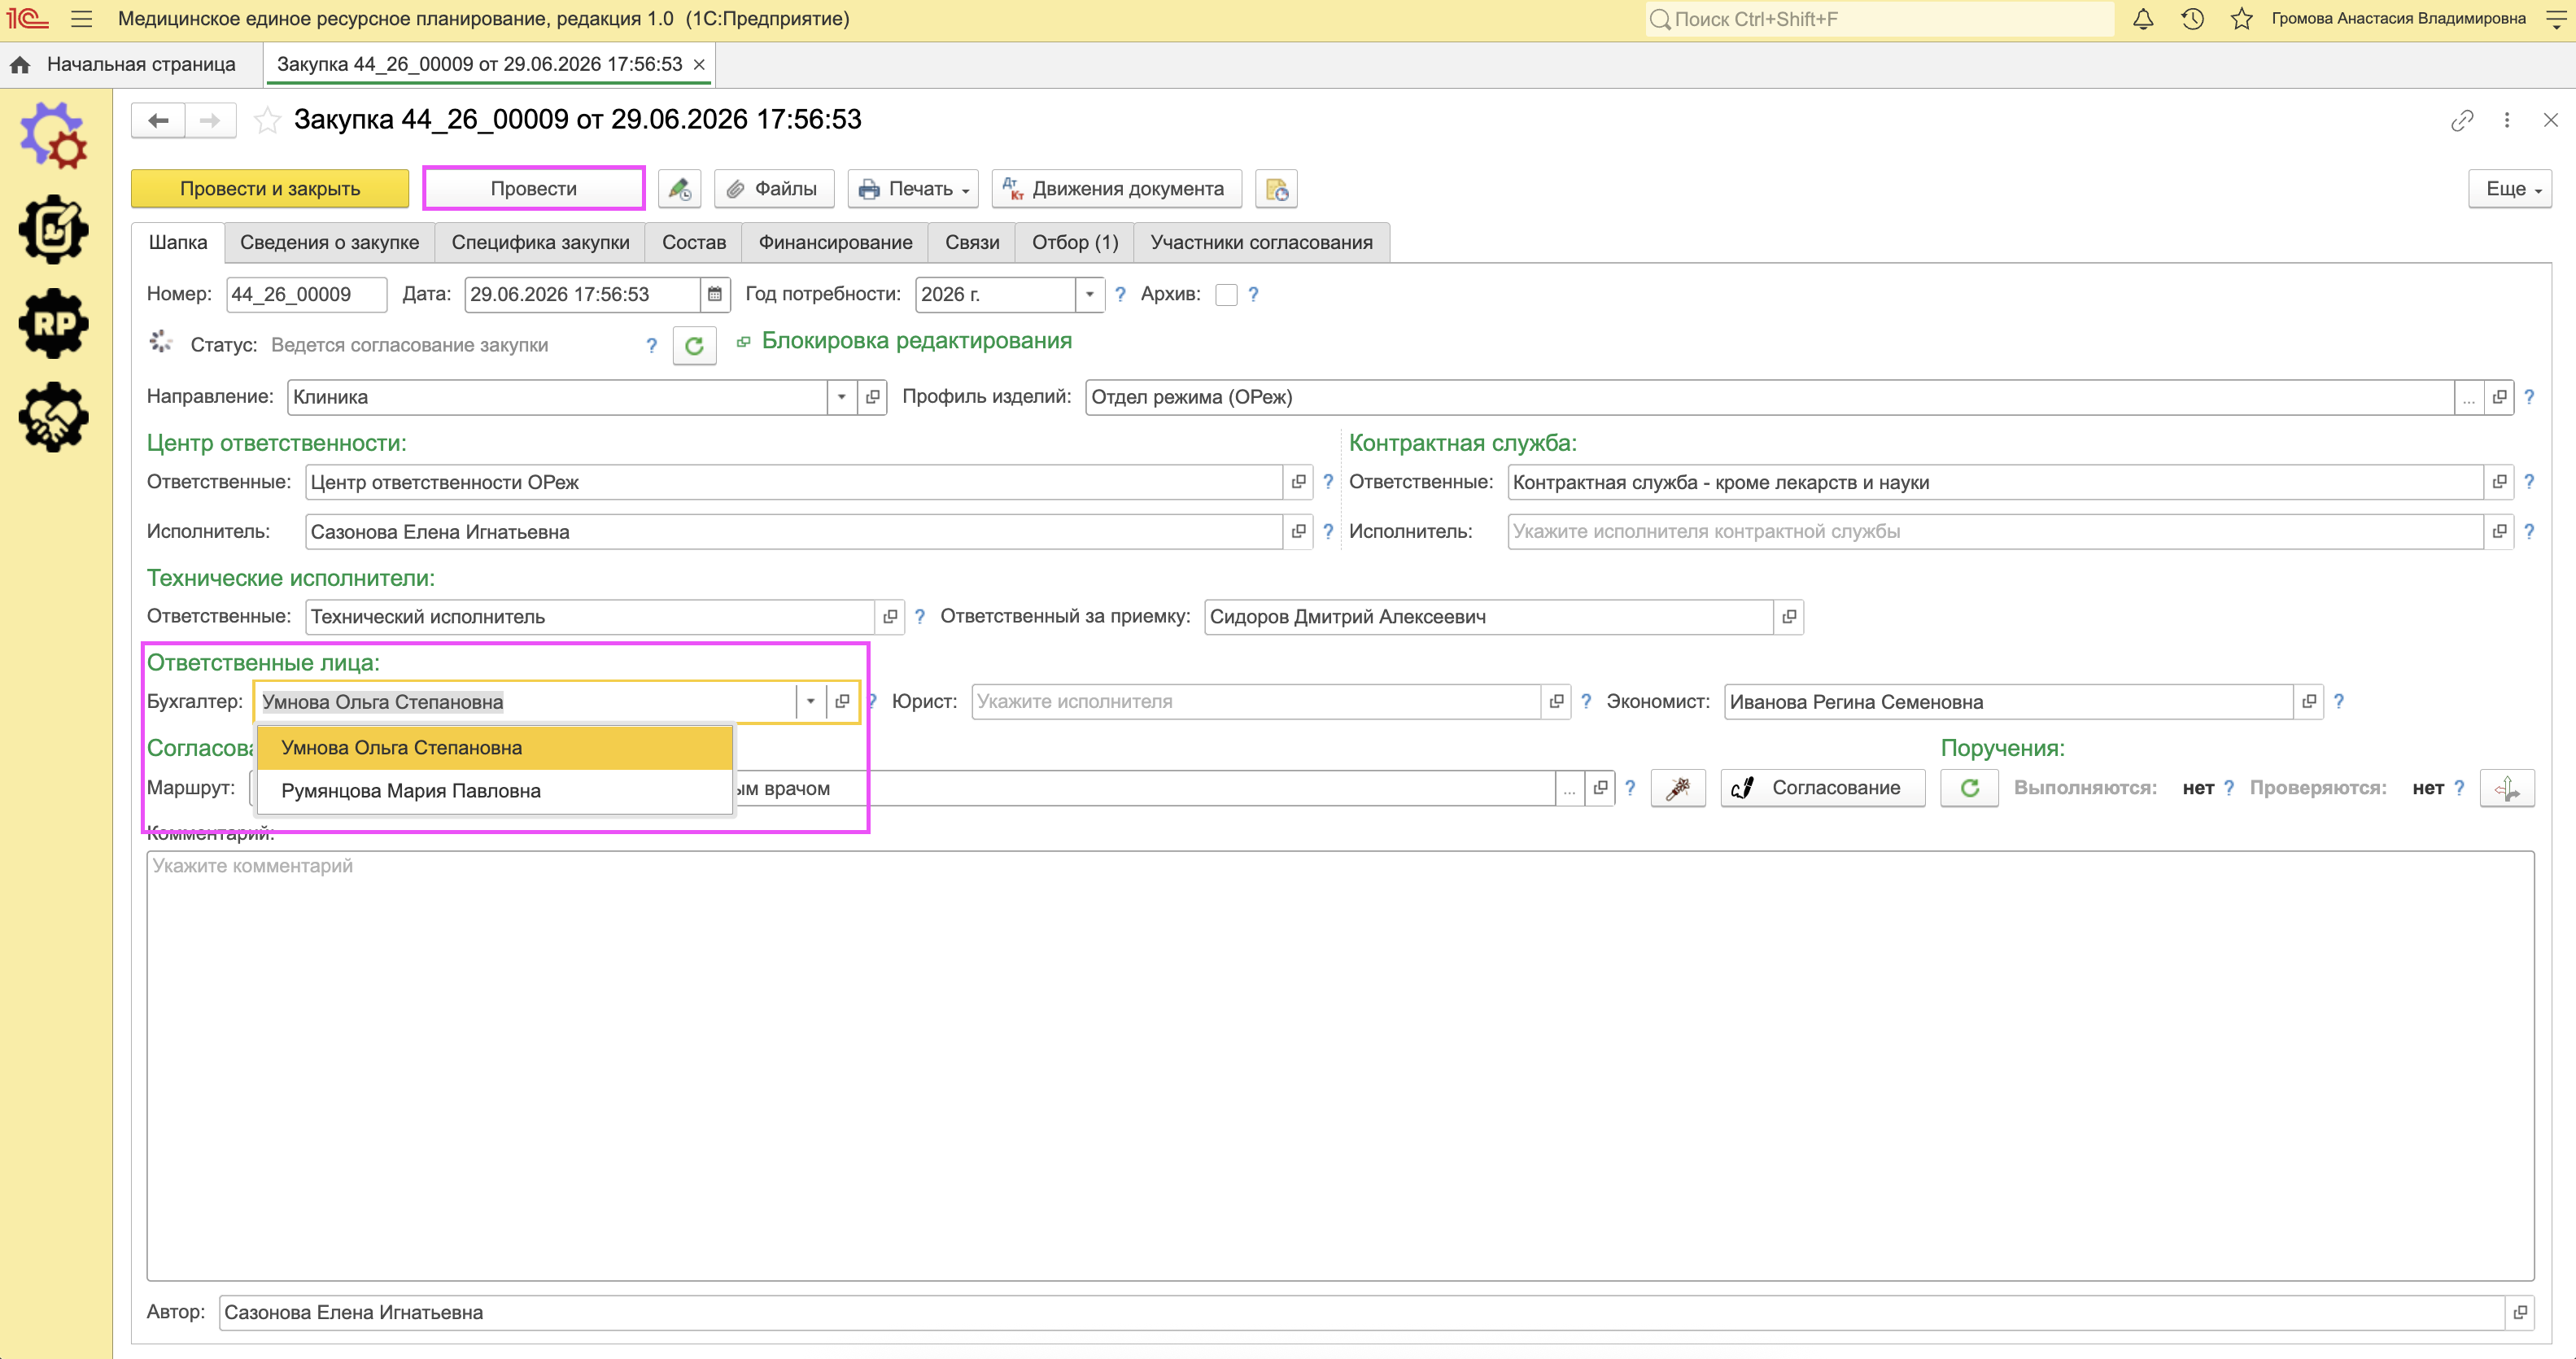Viewport: 2576px width, 1359px height.
Task: Open the gears settings section in the sidebar
Action: point(53,135)
